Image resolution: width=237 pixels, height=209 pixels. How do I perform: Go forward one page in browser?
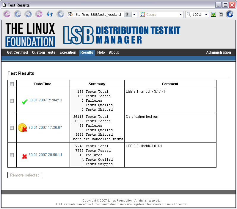coord(29,14)
